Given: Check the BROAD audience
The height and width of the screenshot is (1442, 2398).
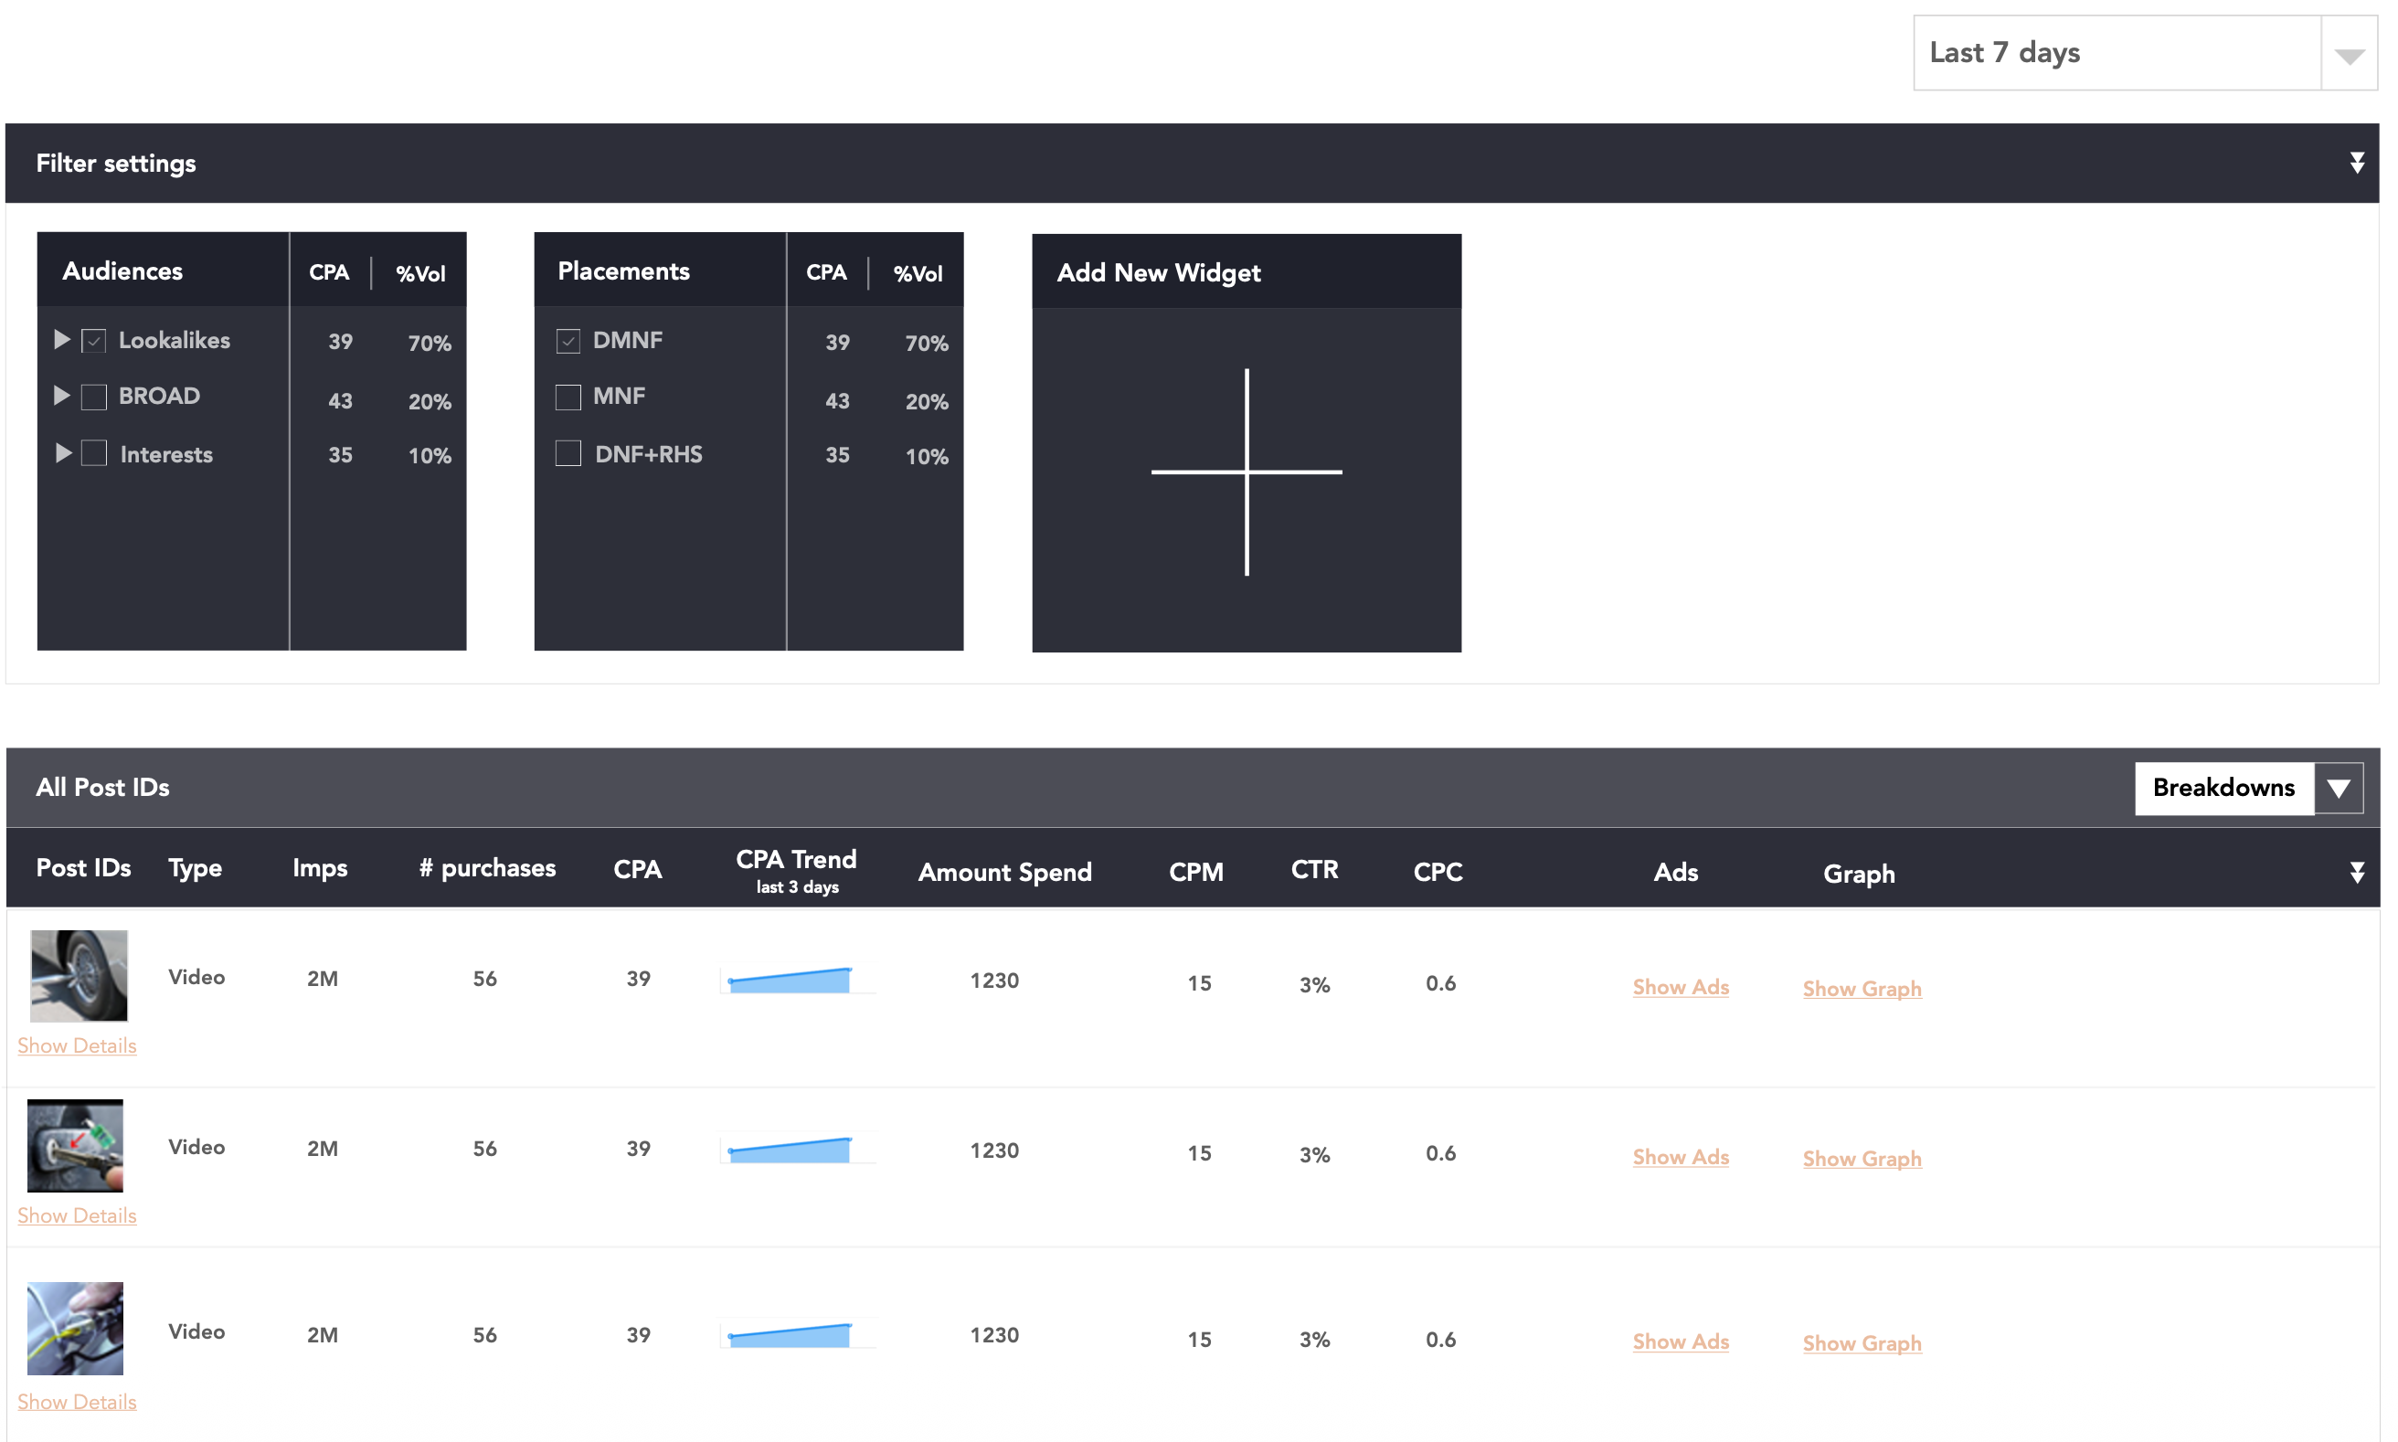Looking at the screenshot, I should (x=93, y=398).
